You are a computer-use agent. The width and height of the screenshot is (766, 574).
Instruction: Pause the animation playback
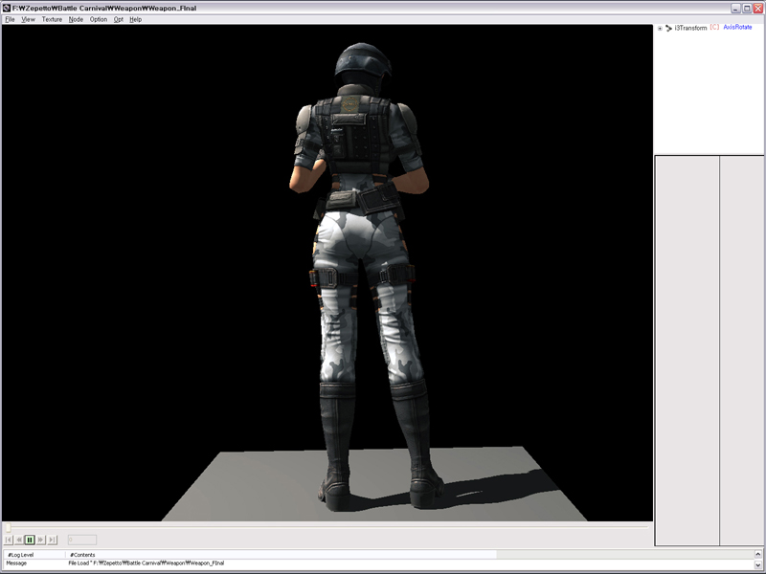(30, 540)
